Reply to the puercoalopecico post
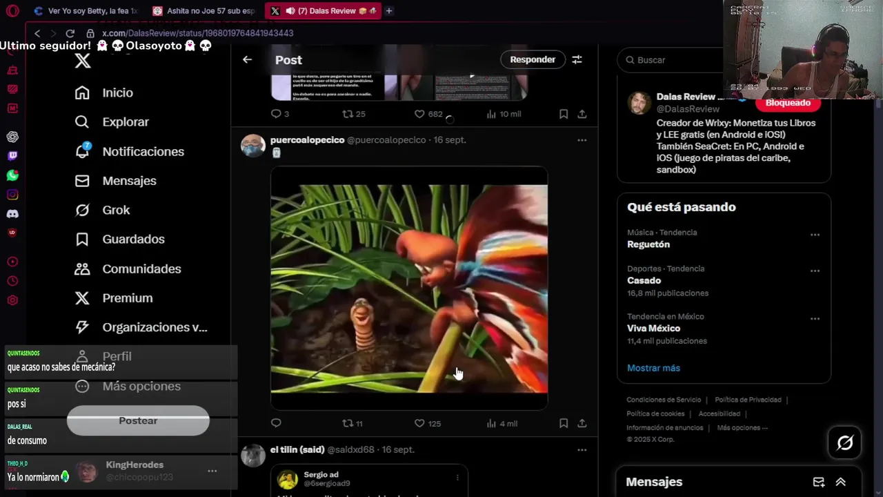883x497 pixels. point(276,422)
